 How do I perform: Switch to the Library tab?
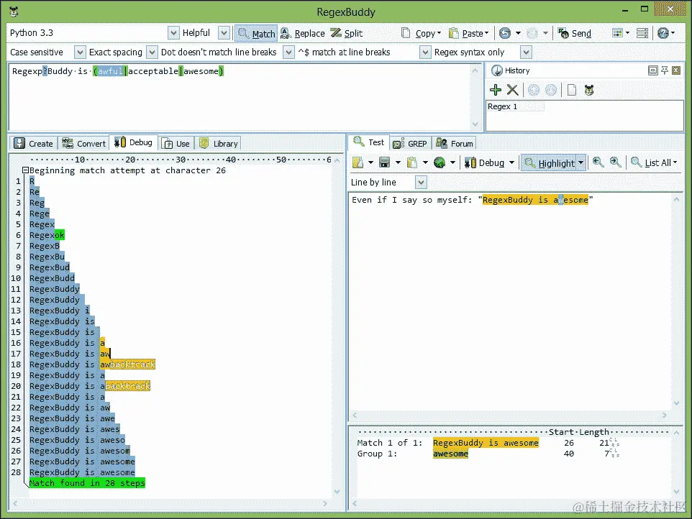click(x=219, y=143)
